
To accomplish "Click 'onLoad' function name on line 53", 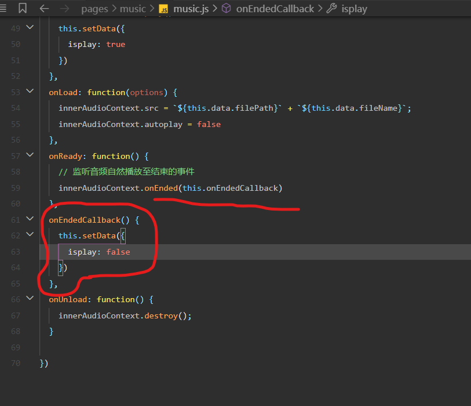I will 63,93.
